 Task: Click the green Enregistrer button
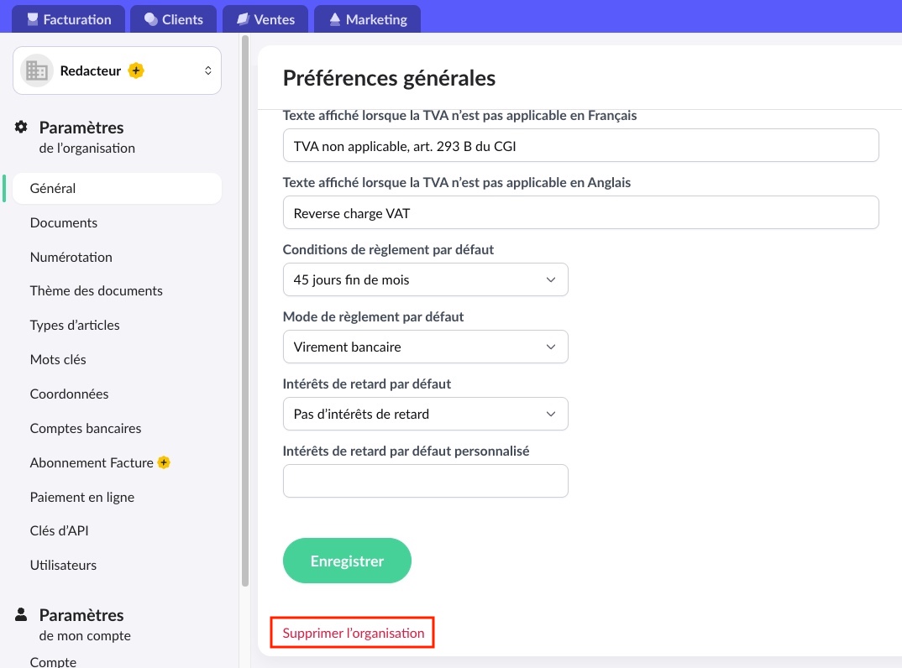pyautogui.click(x=347, y=561)
